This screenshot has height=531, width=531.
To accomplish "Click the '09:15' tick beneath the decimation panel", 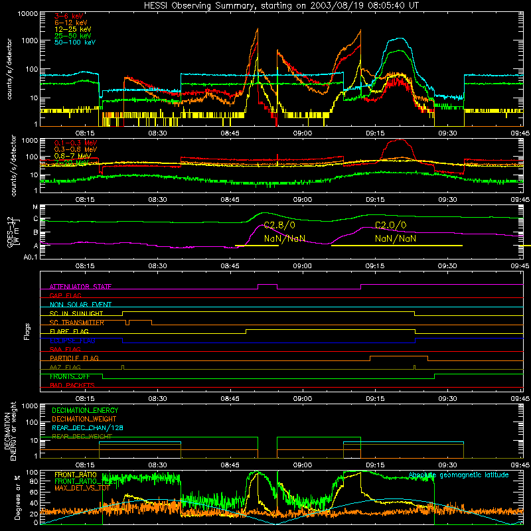I will tap(375, 465).
